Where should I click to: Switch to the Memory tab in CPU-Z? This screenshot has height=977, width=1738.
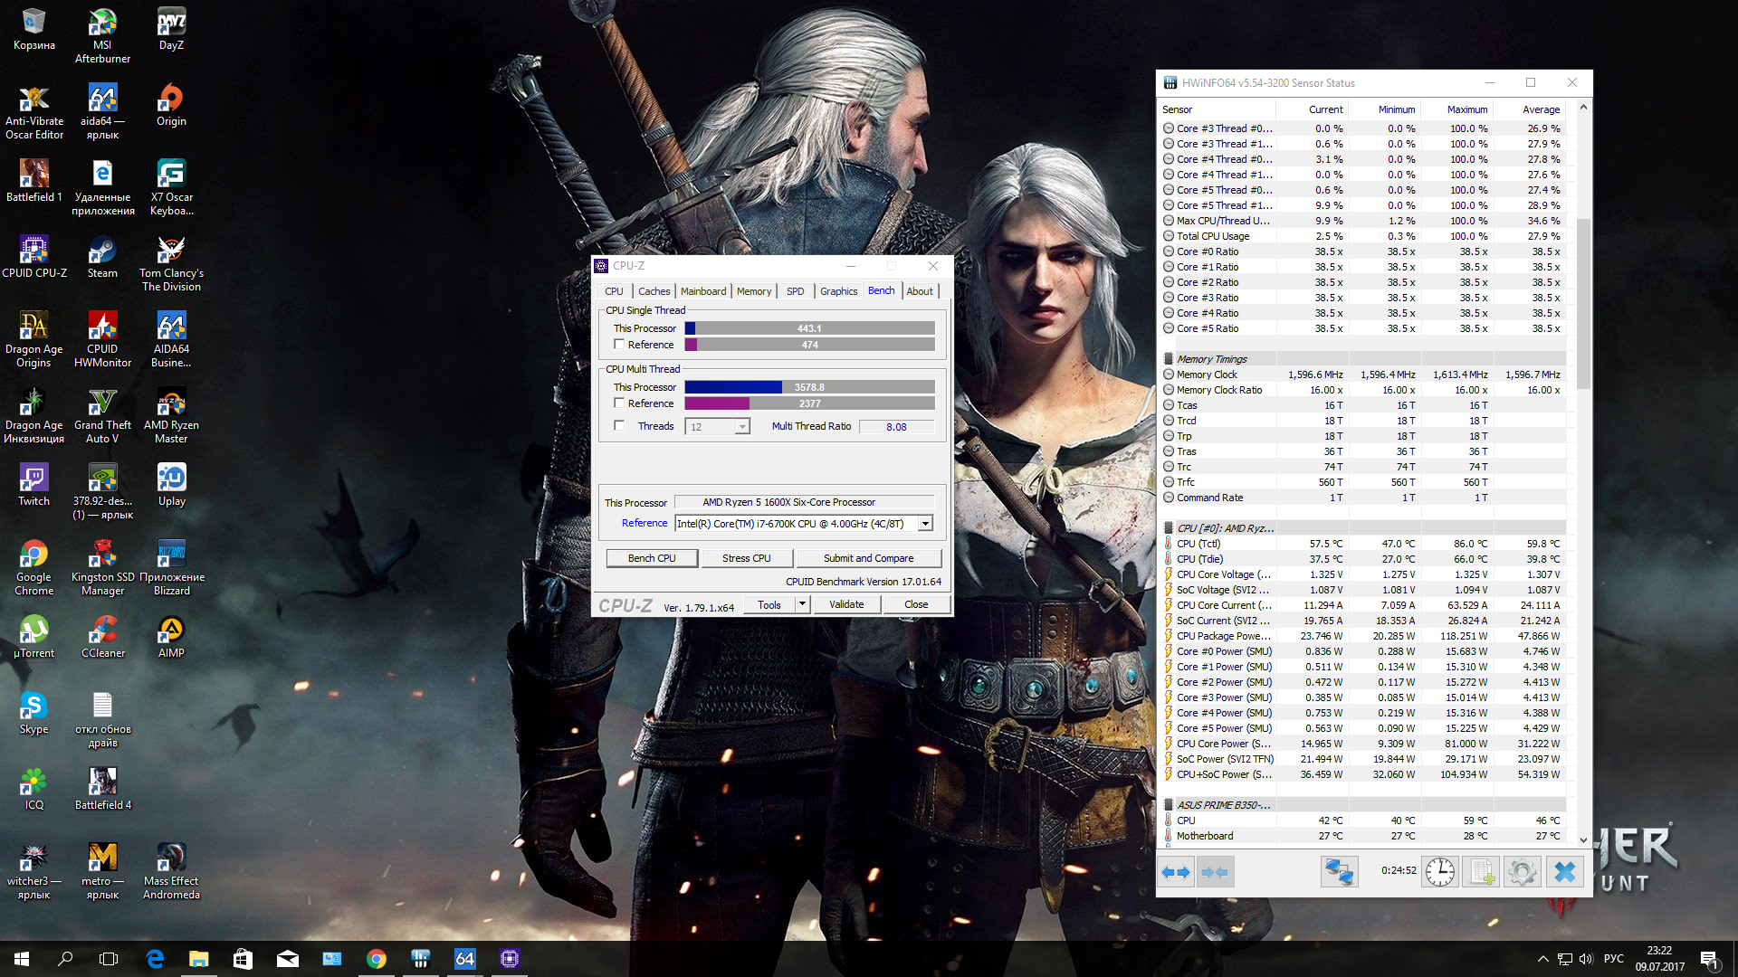click(x=753, y=291)
